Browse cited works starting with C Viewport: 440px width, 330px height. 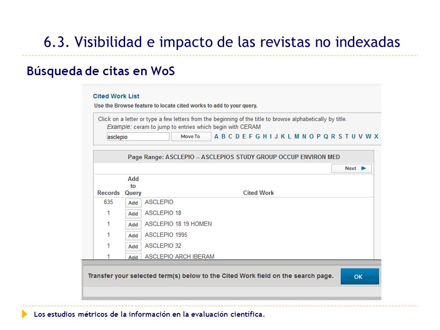pos(231,137)
